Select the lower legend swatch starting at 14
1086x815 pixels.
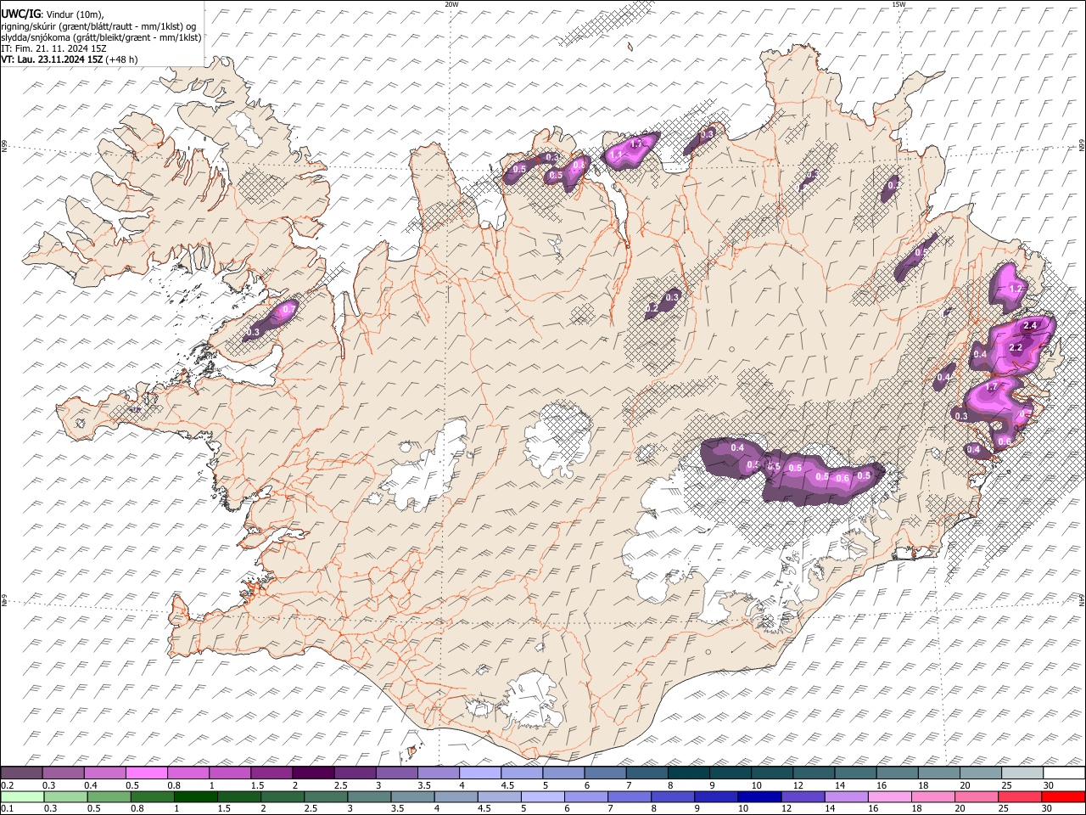pos(846,796)
